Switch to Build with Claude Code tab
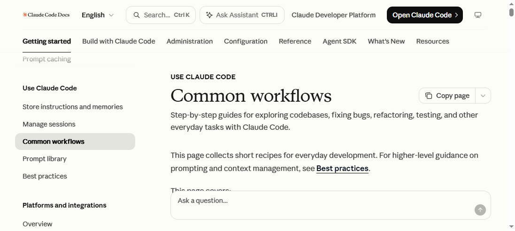The width and height of the screenshot is (515, 231). tap(119, 41)
